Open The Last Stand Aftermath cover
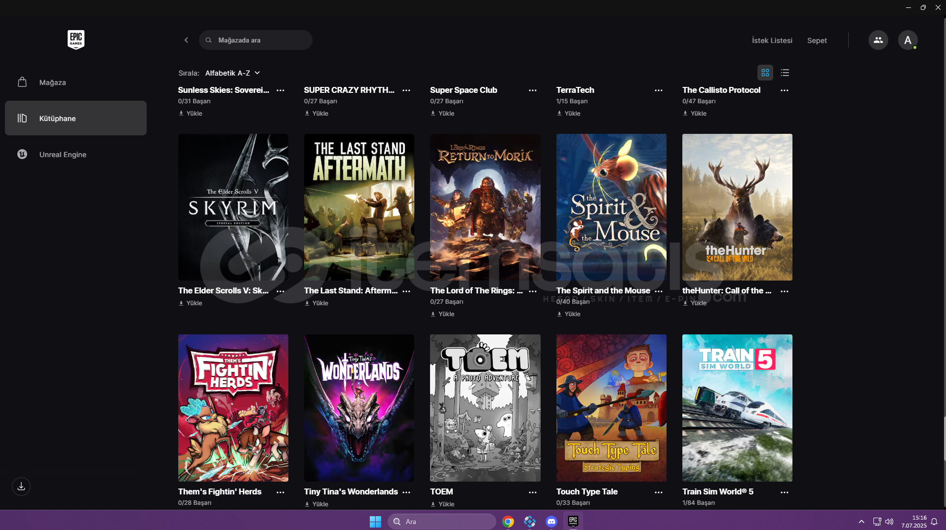946x530 pixels. click(x=359, y=207)
